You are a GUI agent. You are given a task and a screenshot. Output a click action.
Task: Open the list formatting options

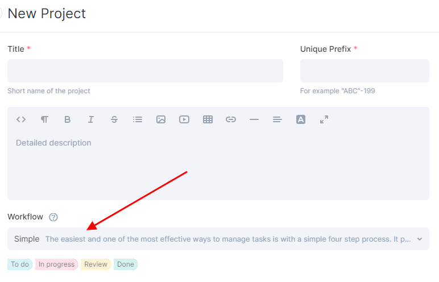point(138,119)
